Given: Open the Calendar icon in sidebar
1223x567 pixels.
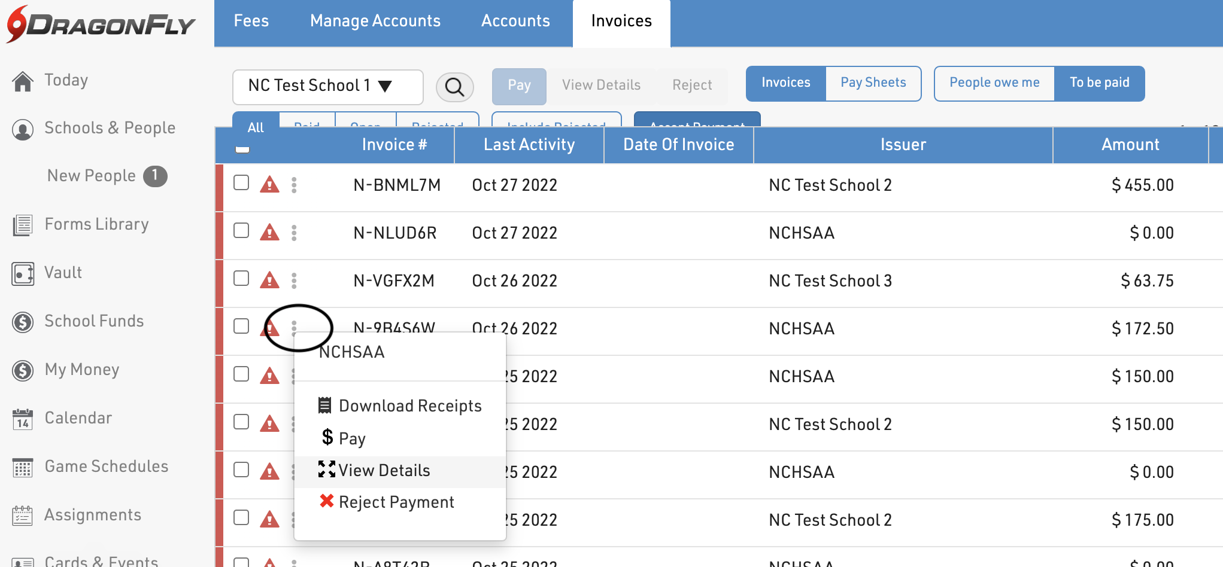Looking at the screenshot, I should [x=23, y=419].
